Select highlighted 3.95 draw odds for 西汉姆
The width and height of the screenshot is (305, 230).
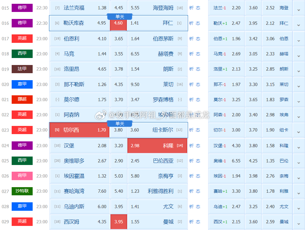pyautogui.click(x=118, y=222)
